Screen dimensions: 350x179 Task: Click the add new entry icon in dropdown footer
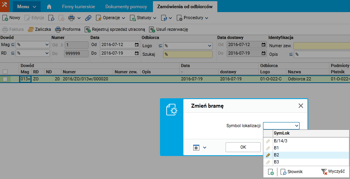tap(270, 172)
